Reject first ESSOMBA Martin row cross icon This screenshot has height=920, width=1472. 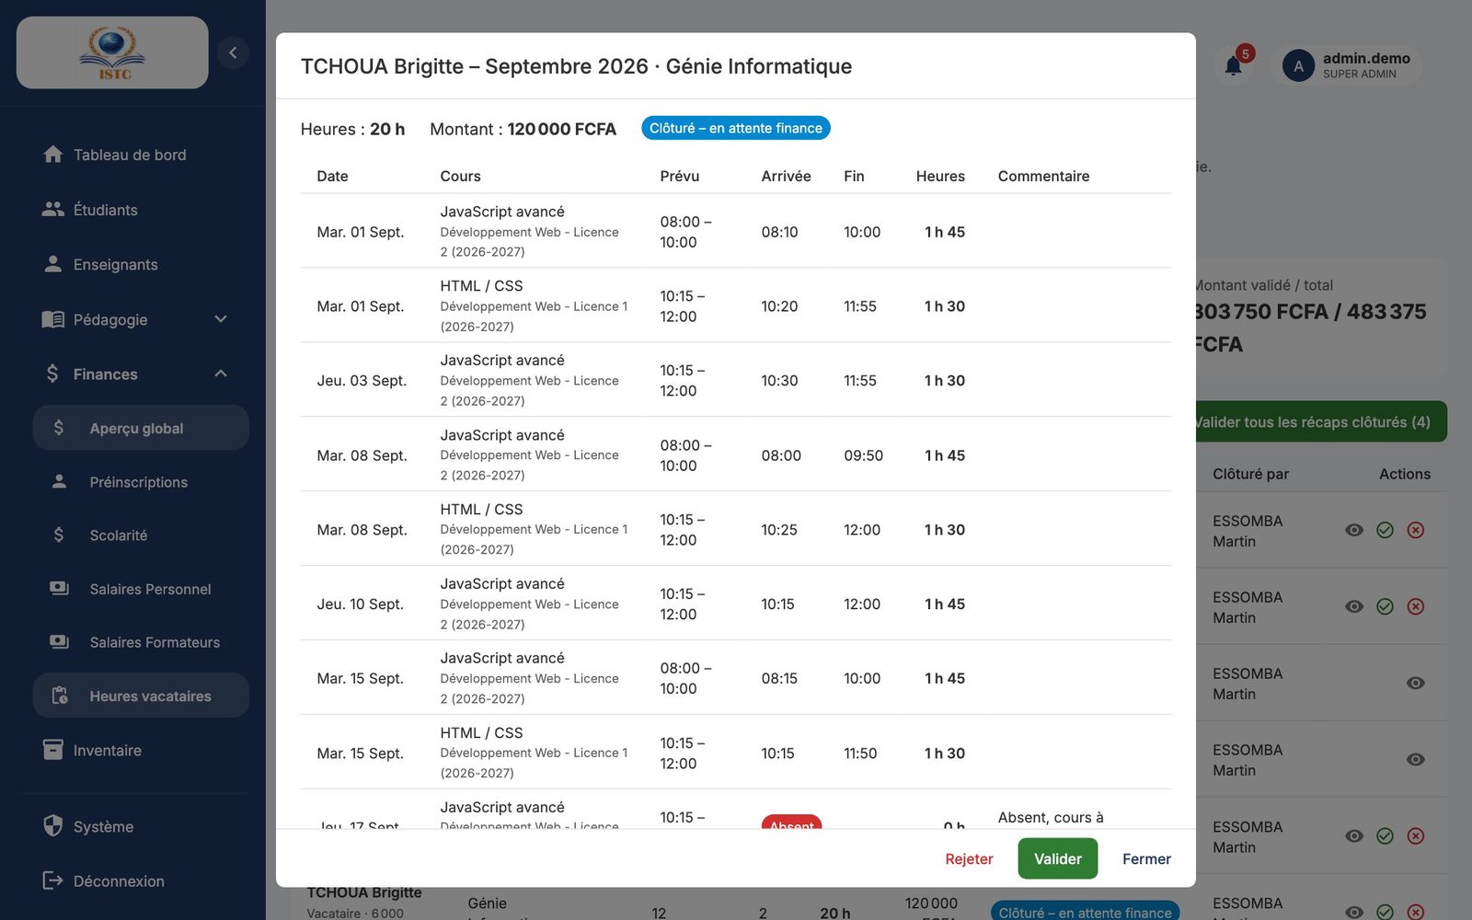(1416, 530)
